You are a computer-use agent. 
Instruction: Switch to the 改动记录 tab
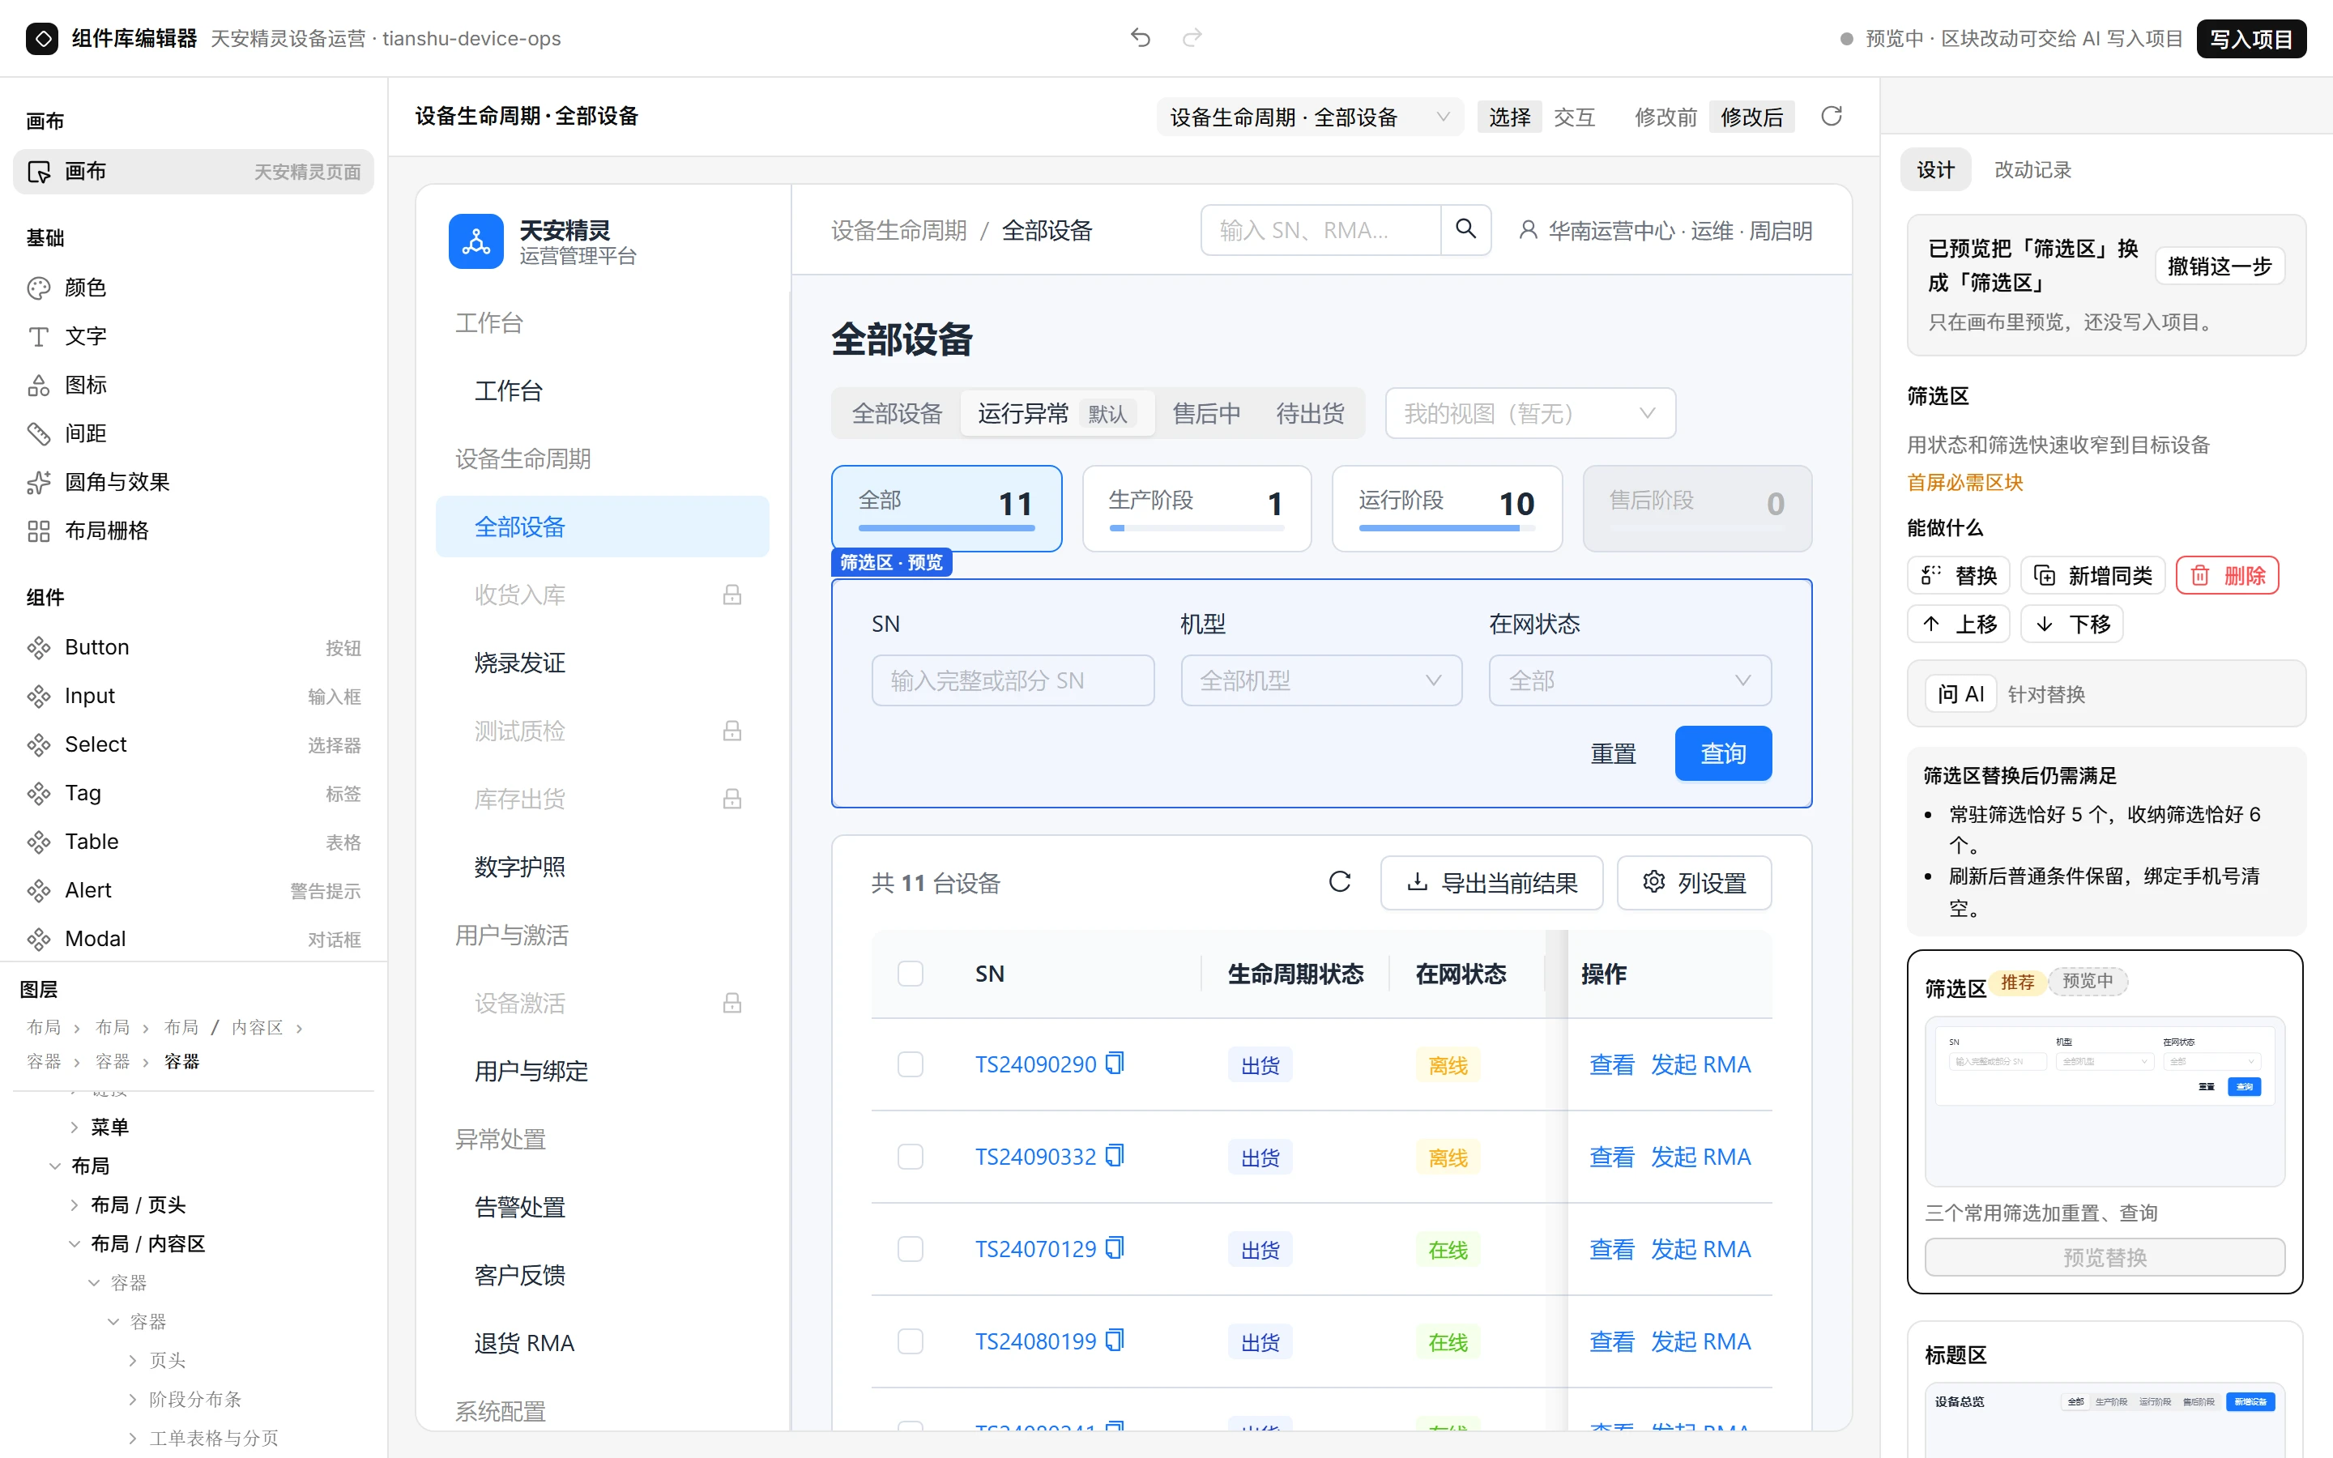[x=2032, y=170]
